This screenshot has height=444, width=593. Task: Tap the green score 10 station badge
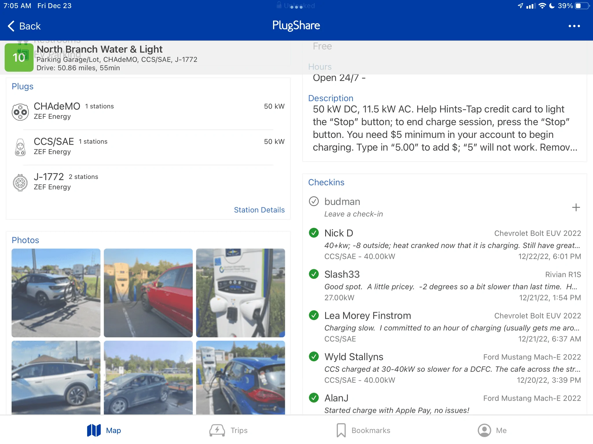(19, 57)
